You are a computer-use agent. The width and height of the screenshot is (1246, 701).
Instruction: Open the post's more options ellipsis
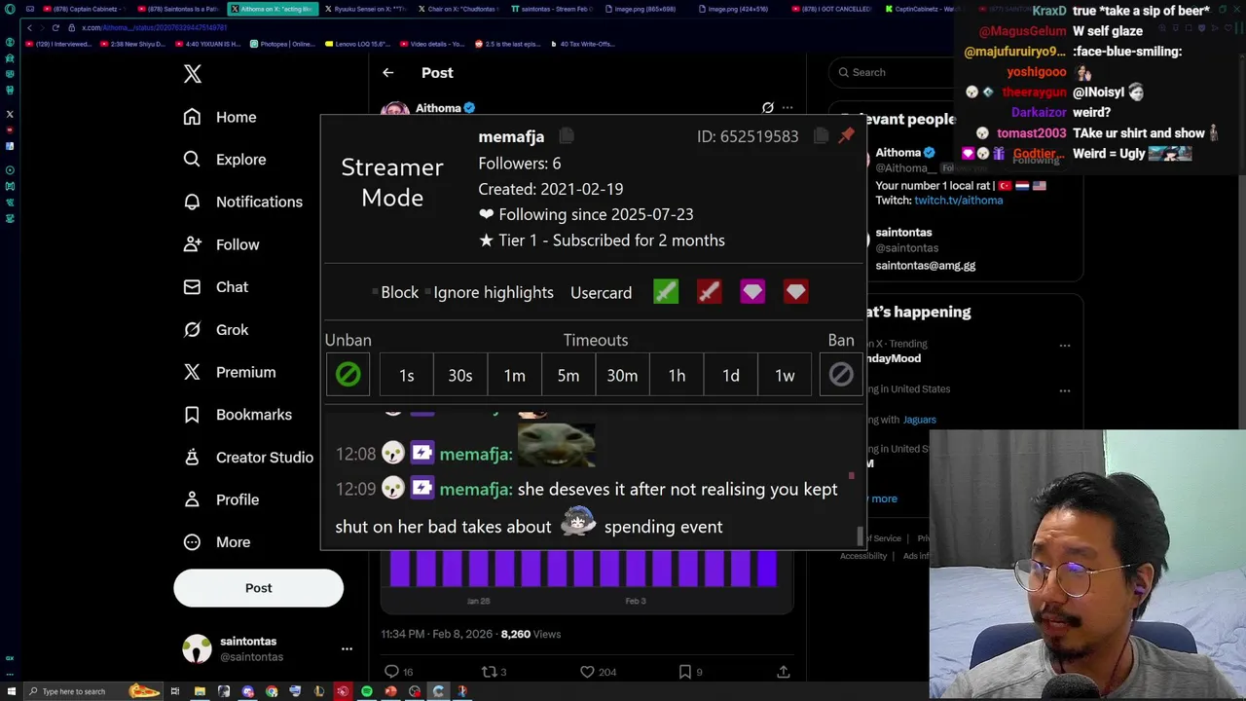788,108
